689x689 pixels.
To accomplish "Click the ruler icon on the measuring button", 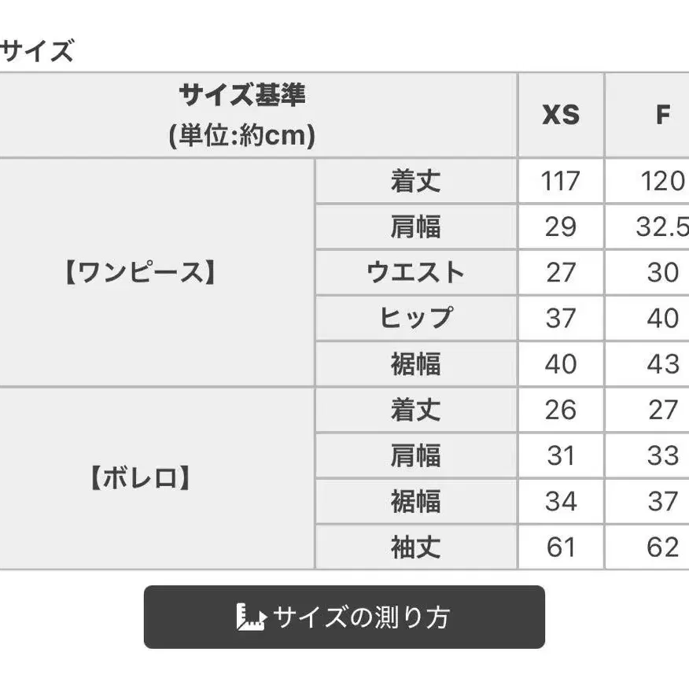I will point(252,617).
